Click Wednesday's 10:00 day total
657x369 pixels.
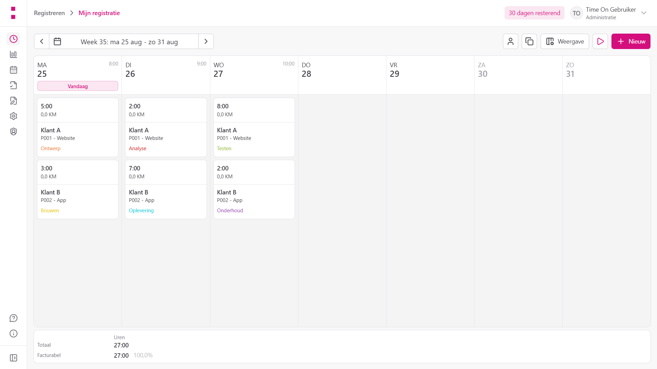(288, 64)
